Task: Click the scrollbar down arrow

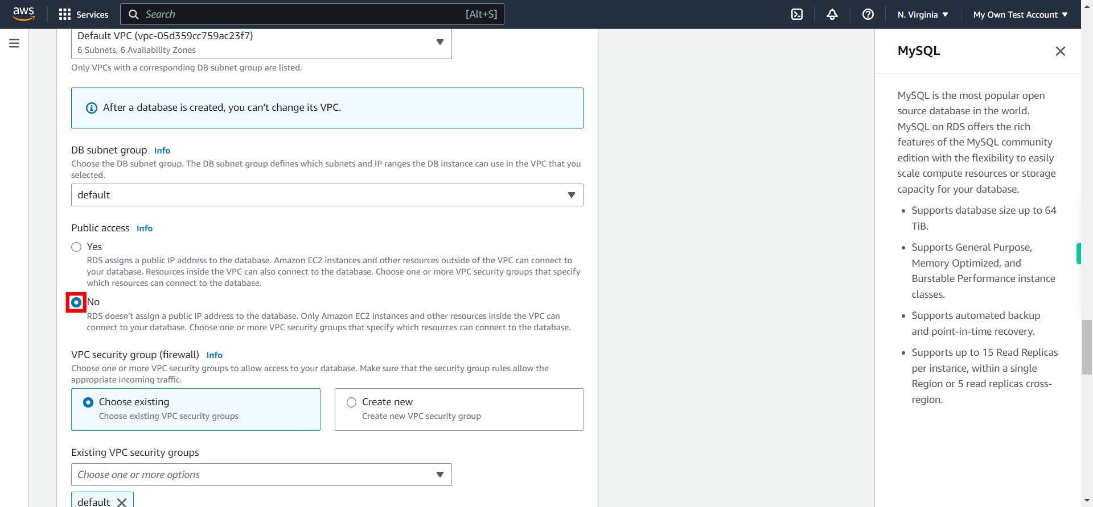Action: [1087, 501]
